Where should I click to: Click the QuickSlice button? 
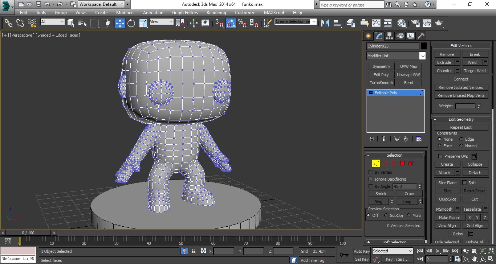(447, 199)
